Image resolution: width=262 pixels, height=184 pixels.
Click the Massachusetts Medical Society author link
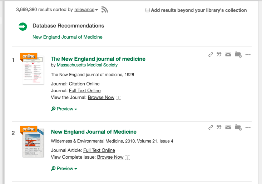pos(87,65)
